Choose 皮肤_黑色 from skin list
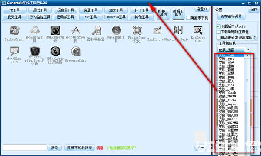Screen dimensions: 261x156 pos(231,62)
